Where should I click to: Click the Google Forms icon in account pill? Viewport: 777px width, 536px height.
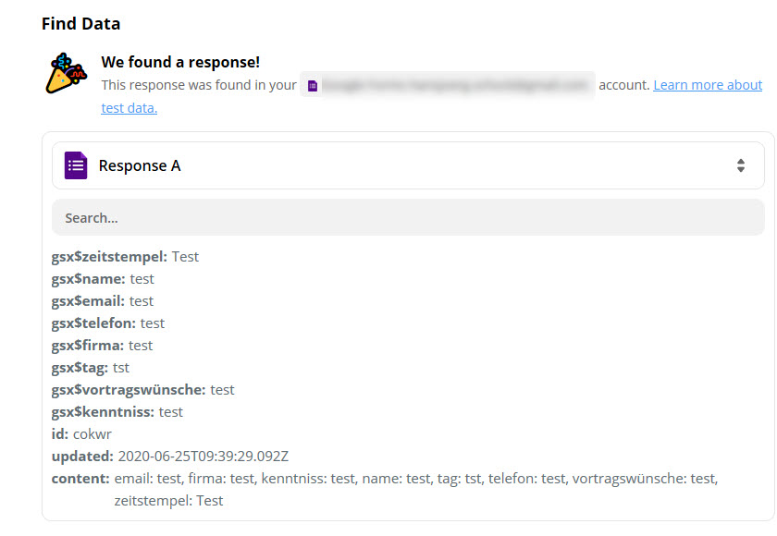pos(314,84)
